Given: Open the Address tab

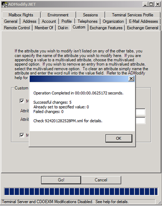Looking at the screenshot, I should click(29, 21).
